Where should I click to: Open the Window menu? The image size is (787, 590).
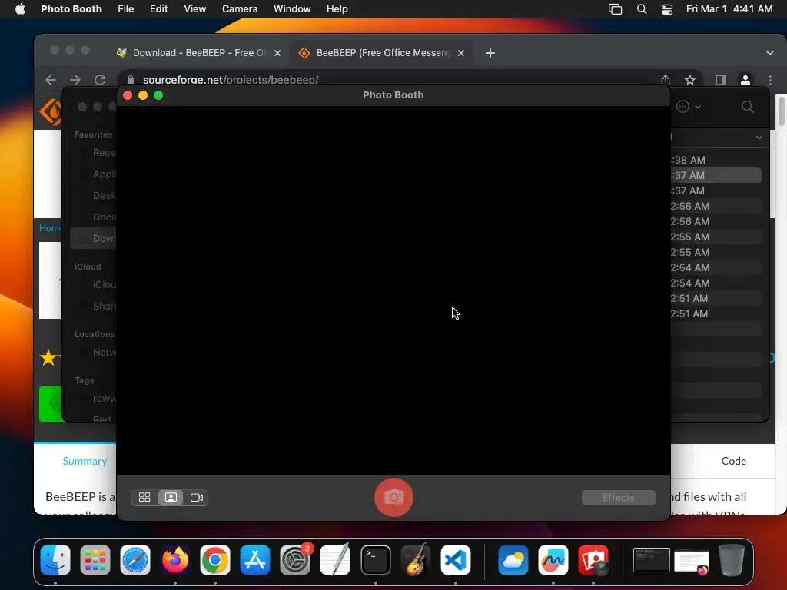point(292,9)
